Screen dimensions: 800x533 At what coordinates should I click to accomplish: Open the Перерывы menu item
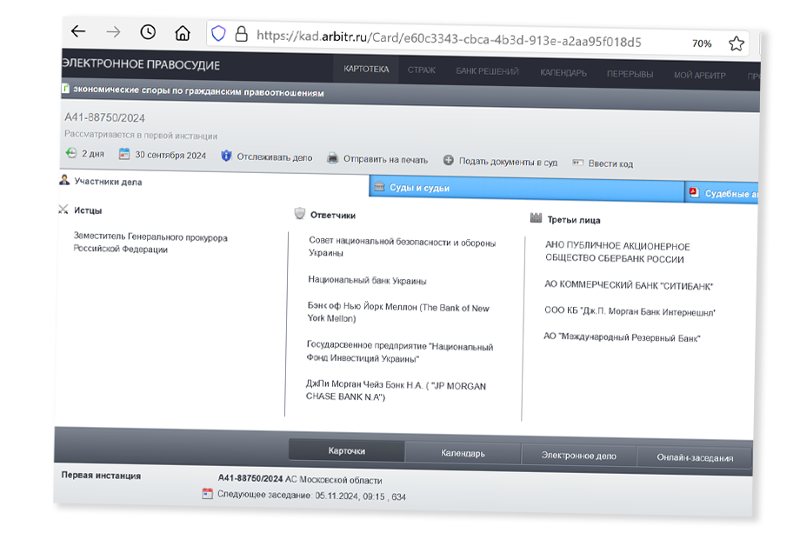click(x=630, y=74)
